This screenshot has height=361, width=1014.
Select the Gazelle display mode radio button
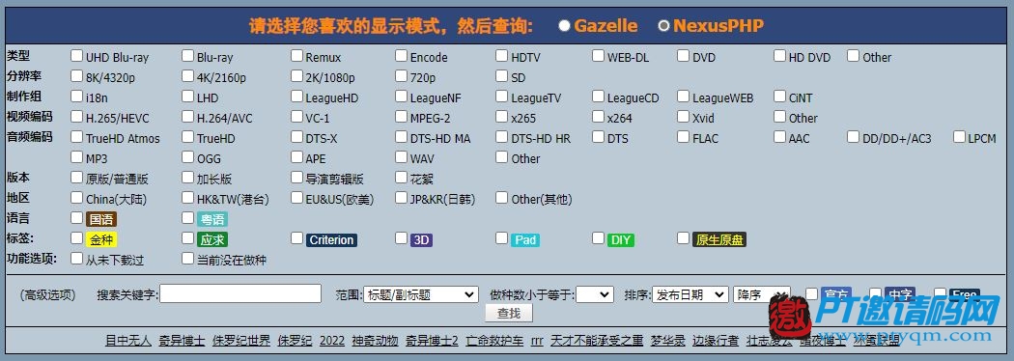tap(565, 26)
